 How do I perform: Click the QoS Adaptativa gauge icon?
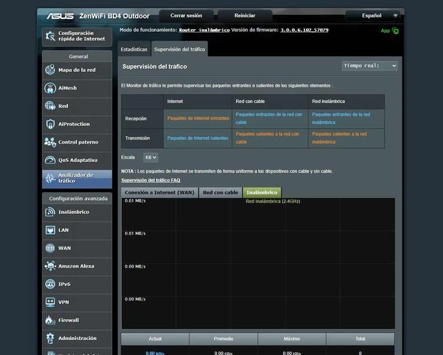pyautogui.click(x=50, y=160)
